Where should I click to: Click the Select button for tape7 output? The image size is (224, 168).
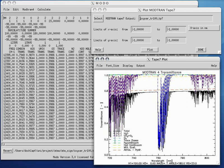click(x=98, y=19)
